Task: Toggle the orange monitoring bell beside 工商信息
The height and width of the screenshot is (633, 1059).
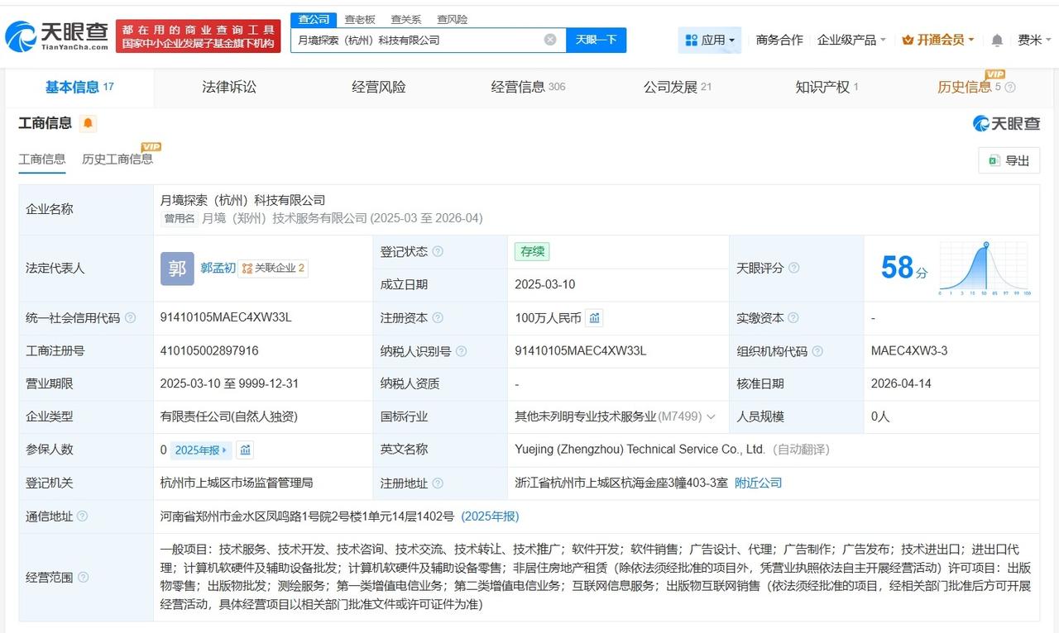Action: tap(89, 124)
